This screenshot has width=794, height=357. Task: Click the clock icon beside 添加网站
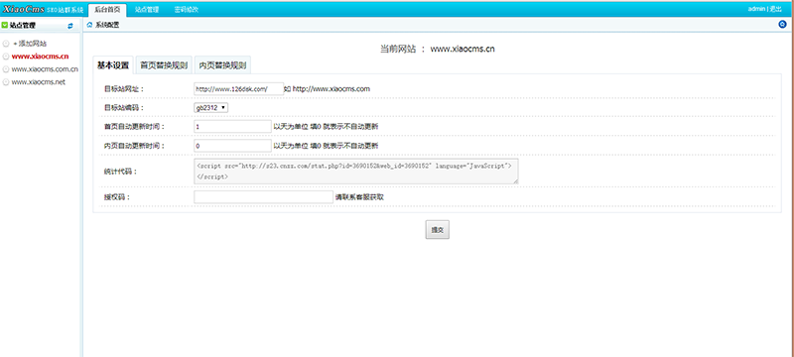[6, 44]
